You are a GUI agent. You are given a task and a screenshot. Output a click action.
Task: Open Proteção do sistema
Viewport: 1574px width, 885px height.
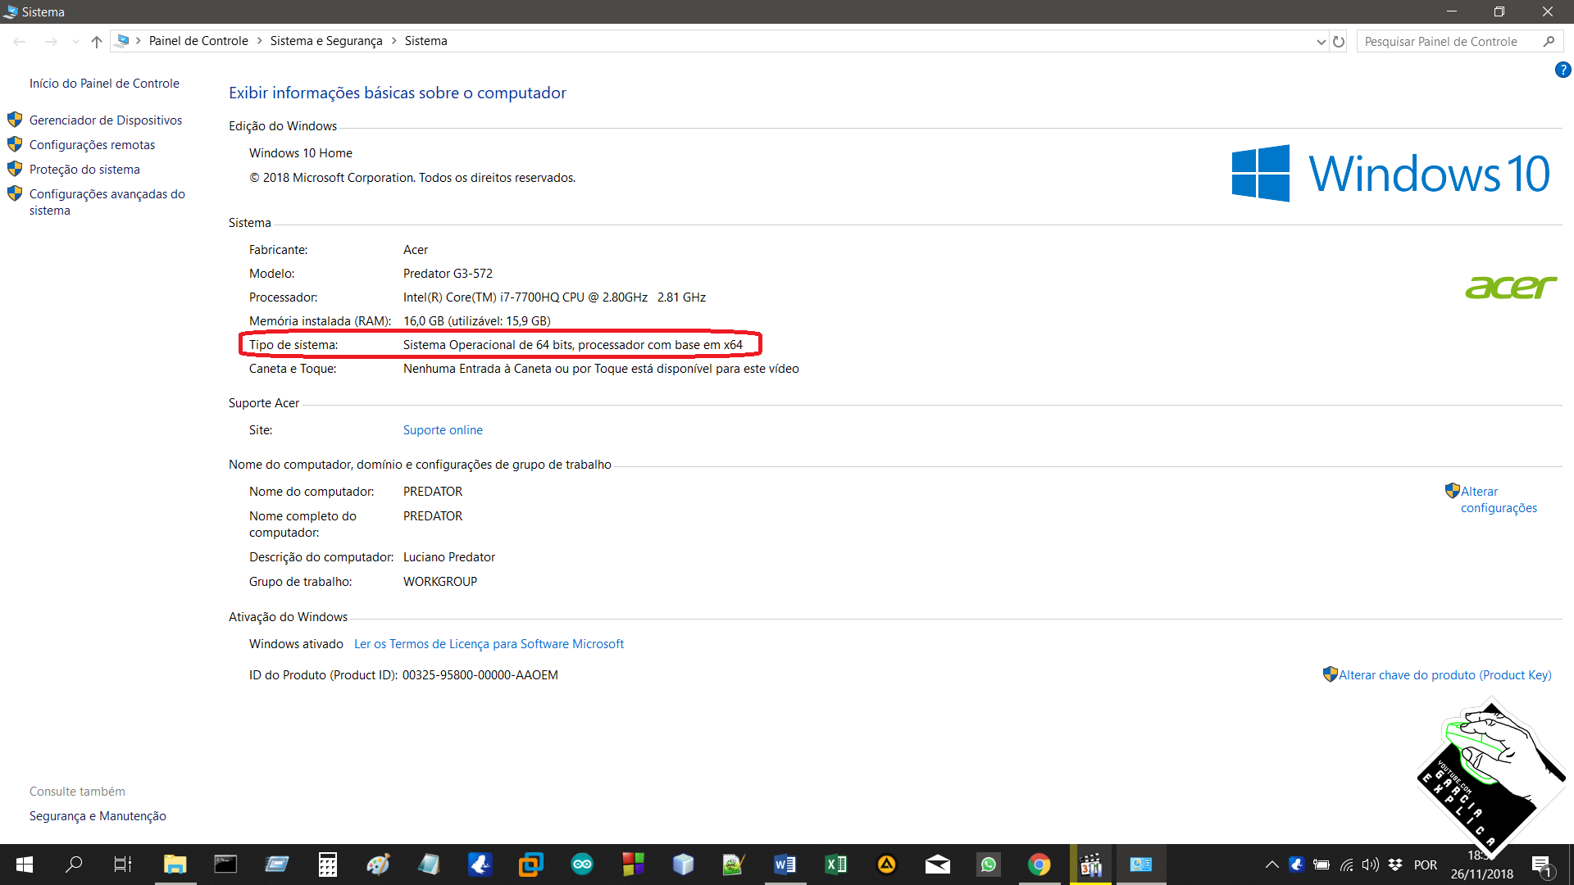tap(84, 169)
